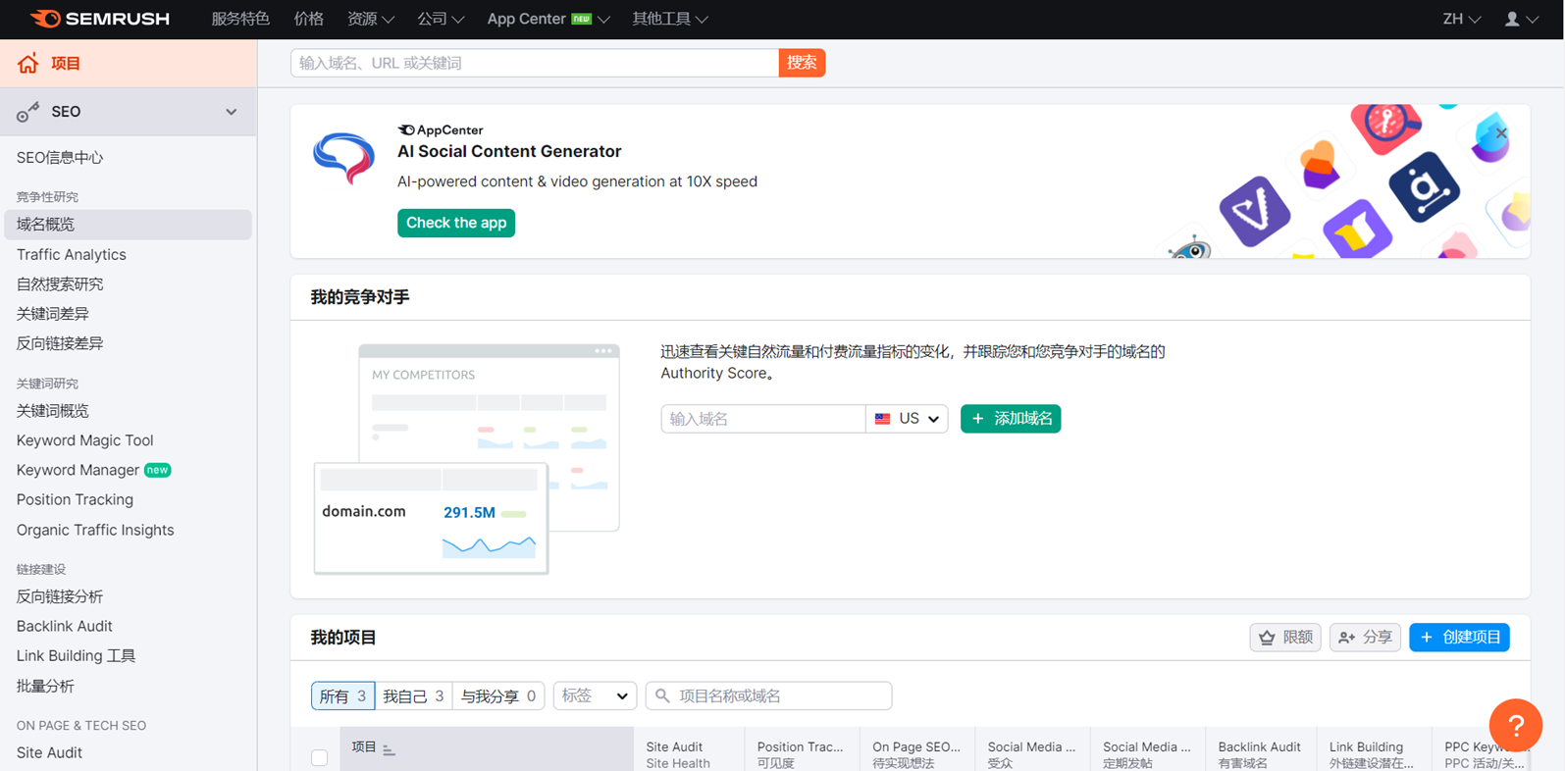Collapse the SEO sidebar section

pyautogui.click(x=231, y=112)
